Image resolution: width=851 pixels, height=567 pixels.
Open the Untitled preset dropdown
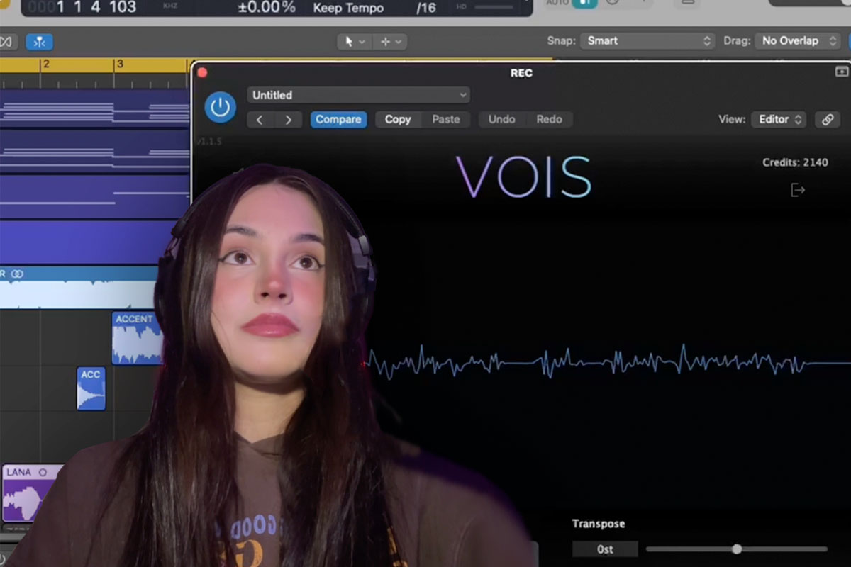(x=358, y=95)
